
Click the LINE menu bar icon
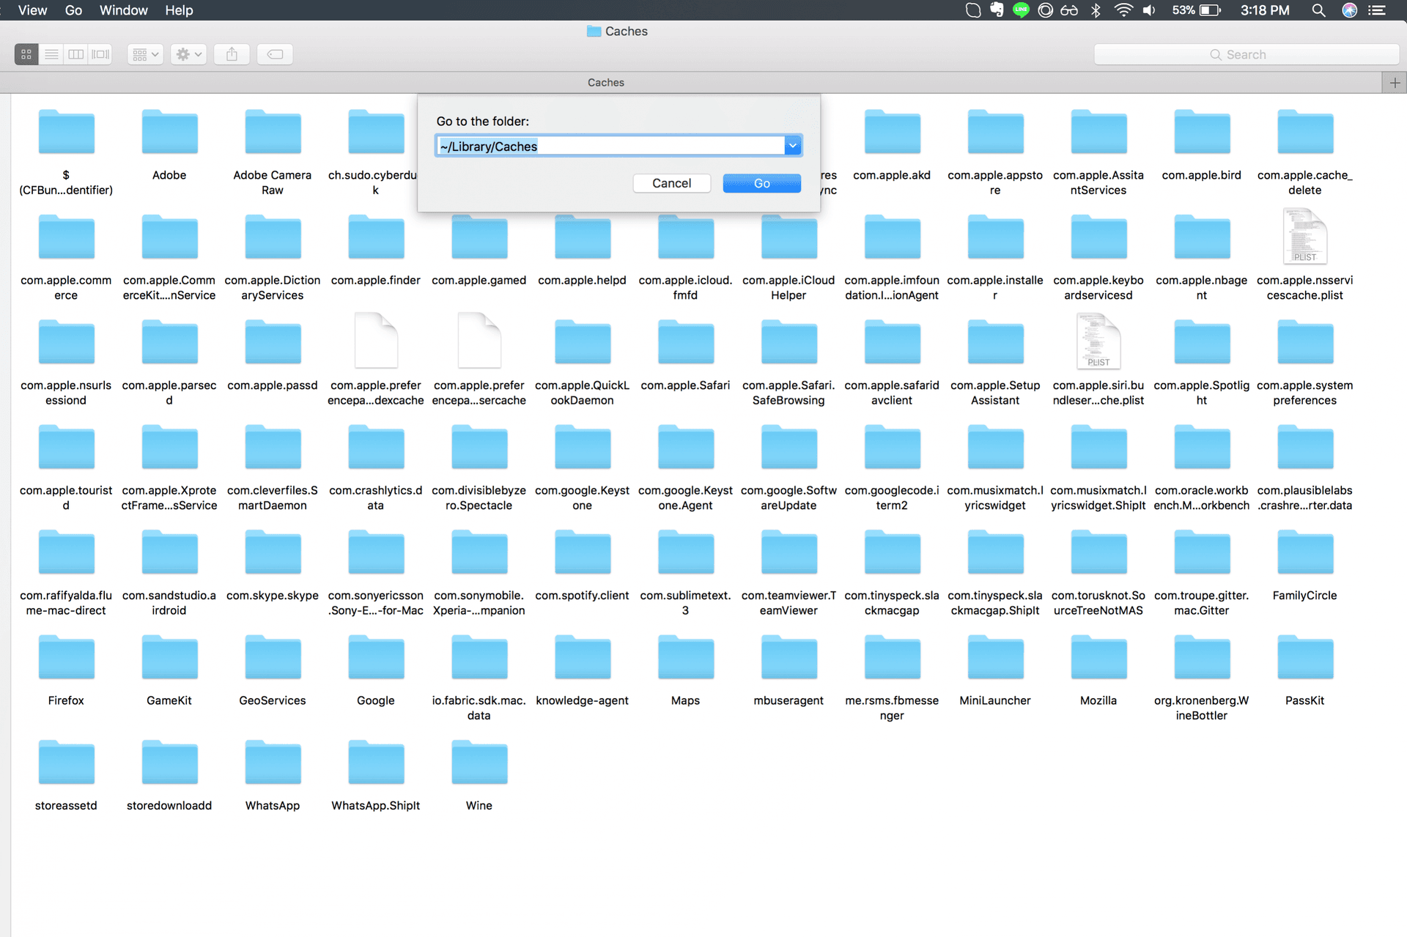click(1021, 10)
